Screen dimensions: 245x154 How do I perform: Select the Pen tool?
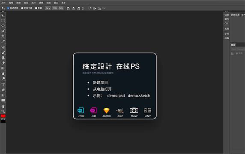3,90
